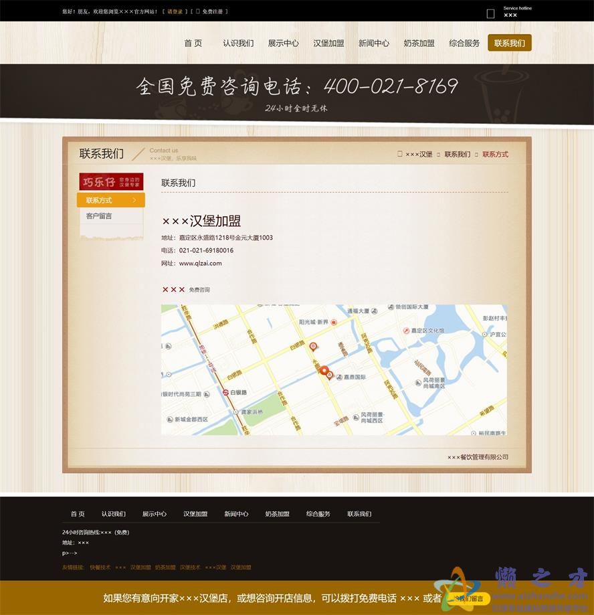Select the highlighted 联系我们 nav tab

509,43
